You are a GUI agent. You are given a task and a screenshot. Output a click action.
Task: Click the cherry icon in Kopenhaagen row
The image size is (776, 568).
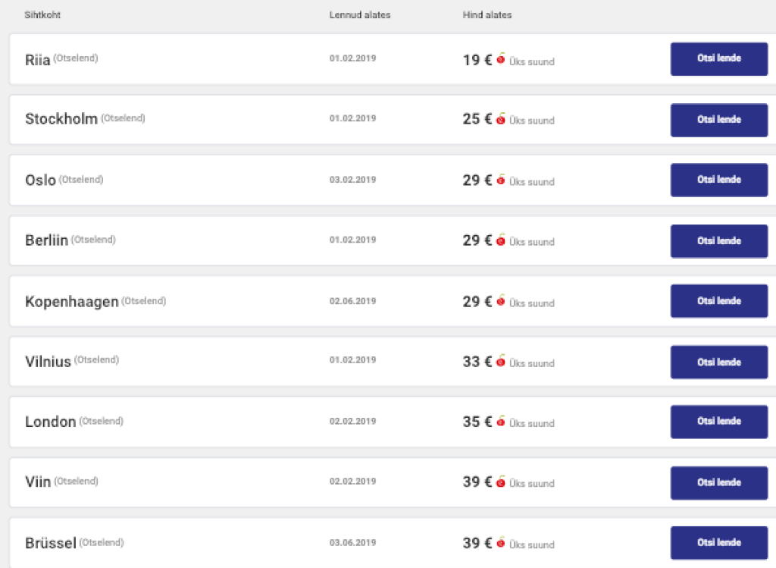(x=501, y=301)
